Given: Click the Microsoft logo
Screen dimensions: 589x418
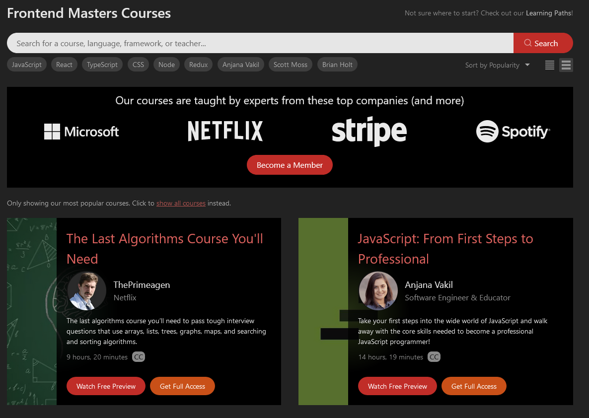Looking at the screenshot, I should tap(81, 132).
